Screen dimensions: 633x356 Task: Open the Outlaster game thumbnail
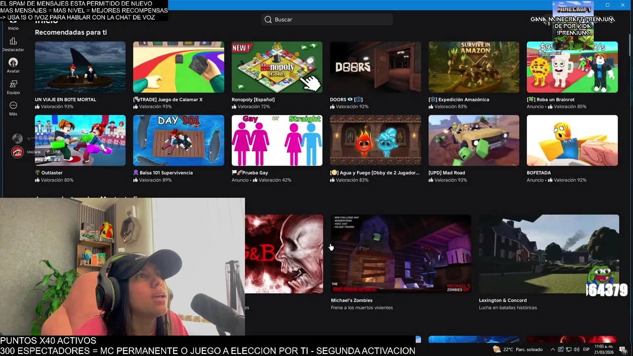tap(80, 140)
